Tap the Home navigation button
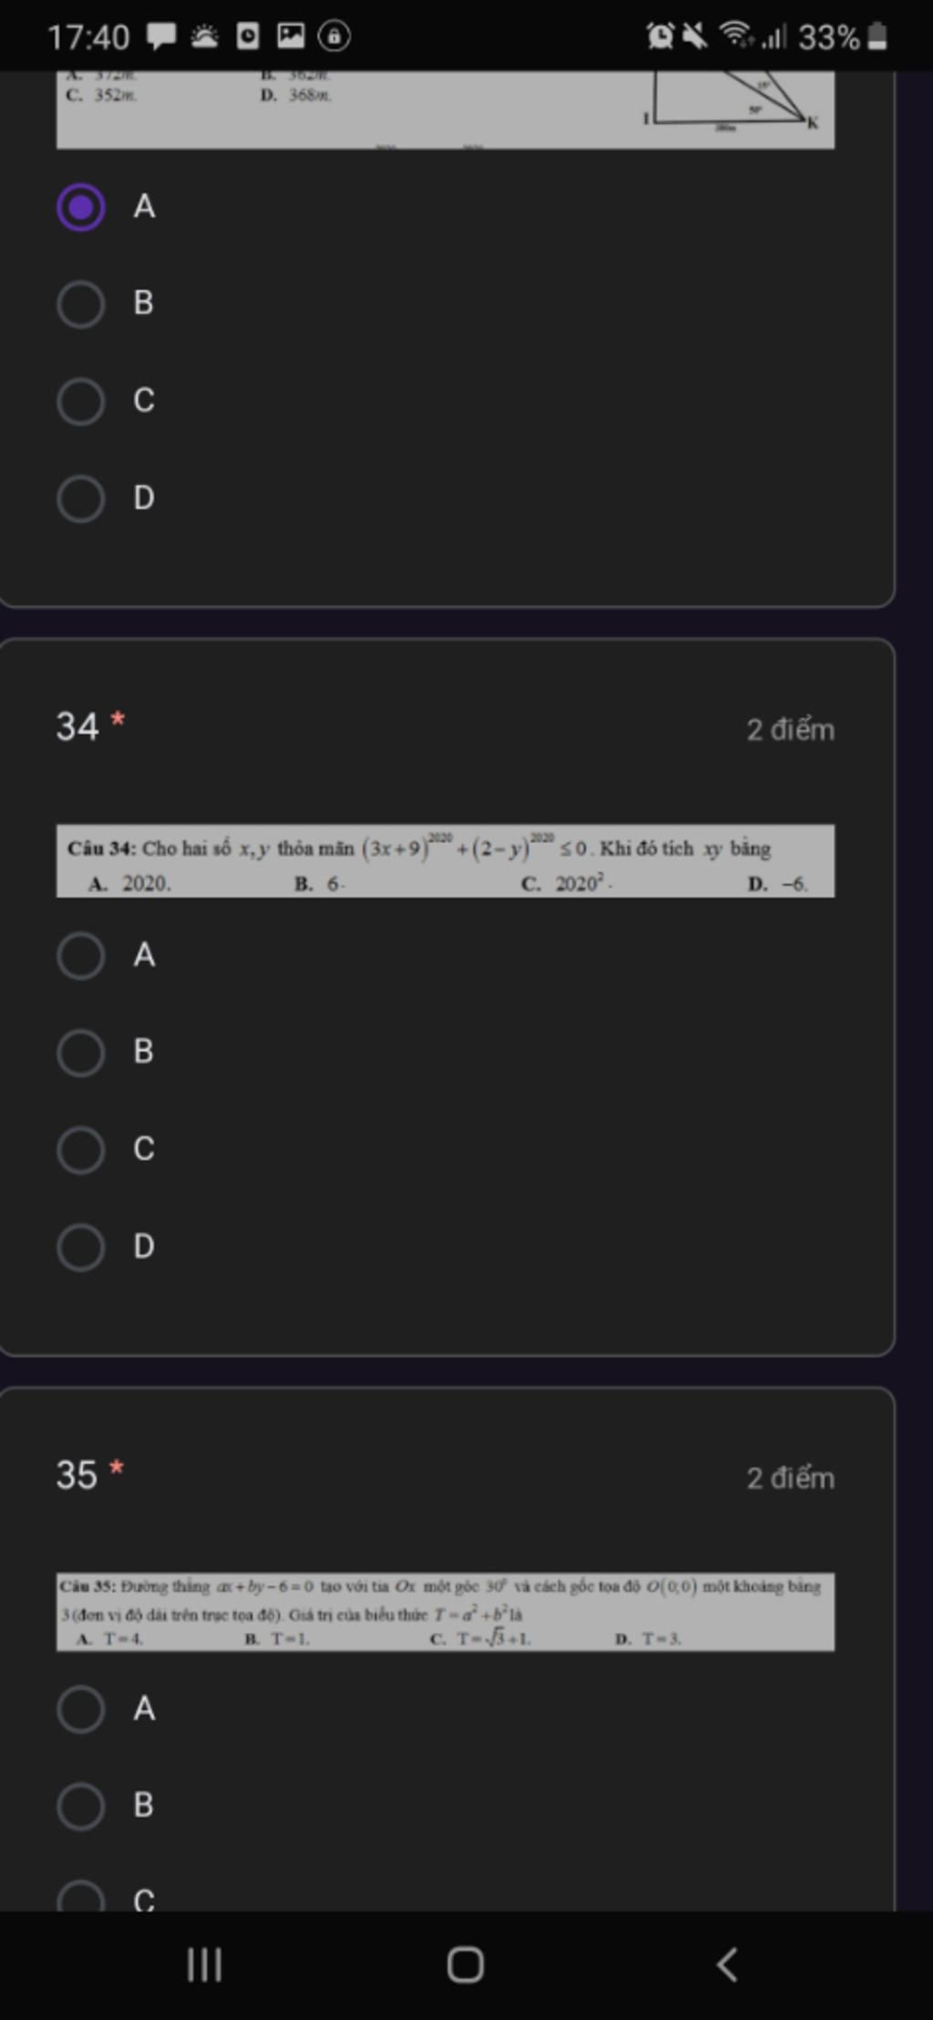Viewport: 933px width, 2020px height. click(466, 1964)
